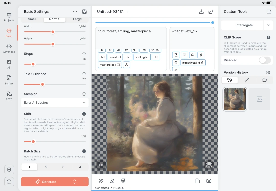Toggle the CLIP Score switch
This screenshot has width=276, height=191.
264,60
